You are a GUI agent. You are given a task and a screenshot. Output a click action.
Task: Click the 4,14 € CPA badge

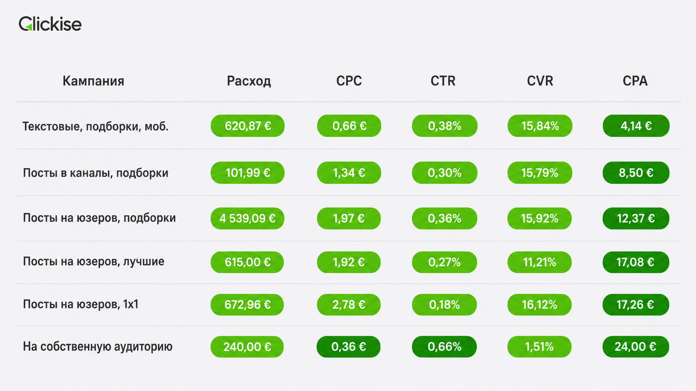(636, 126)
